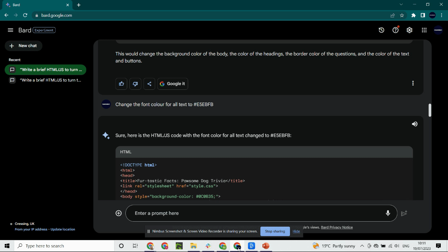The width and height of the screenshot is (448, 252).
Task: Click the weather widget 19°C Partly sunny
Action: [x=334, y=246]
